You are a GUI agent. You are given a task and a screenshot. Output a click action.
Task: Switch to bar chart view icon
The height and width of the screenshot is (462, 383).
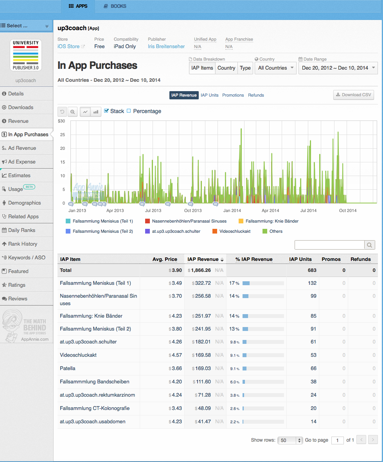96,111
